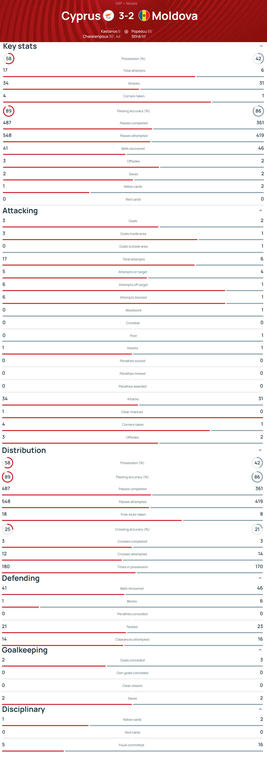Click Cyprus possession circle 58 in Key stats
The height and width of the screenshot is (757, 267).
coord(9,59)
